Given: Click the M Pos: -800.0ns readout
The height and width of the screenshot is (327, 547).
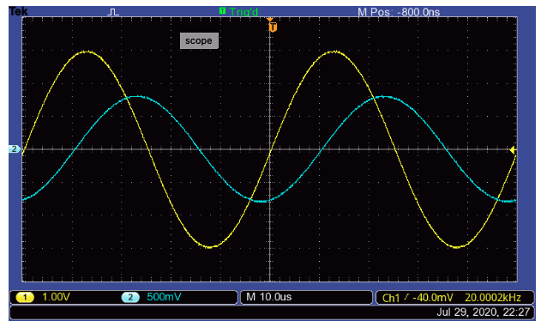Looking at the screenshot, I should pos(399,12).
